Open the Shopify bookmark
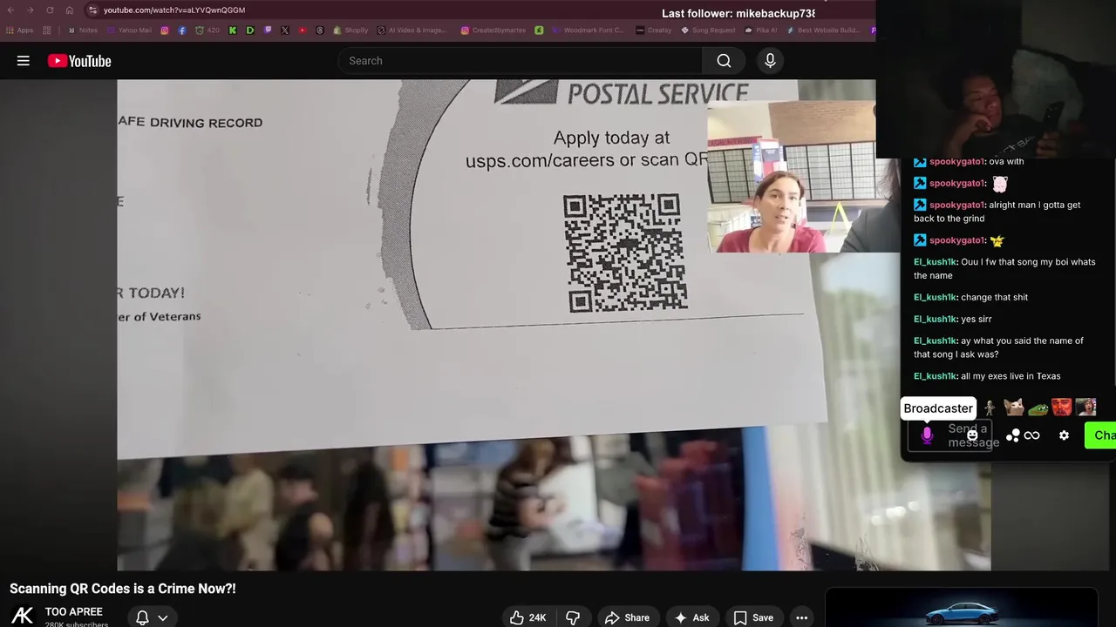This screenshot has width=1116, height=627. click(x=350, y=30)
